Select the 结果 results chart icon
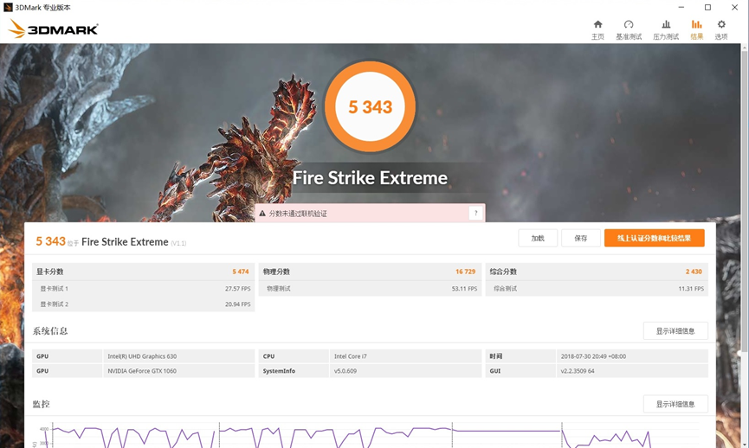 point(696,25)
